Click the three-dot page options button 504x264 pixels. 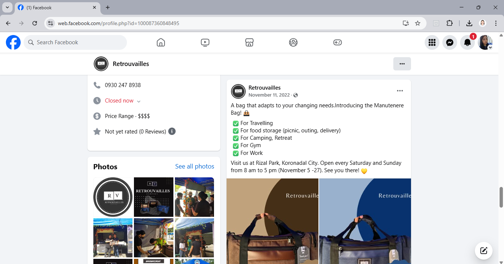[402, 64]
